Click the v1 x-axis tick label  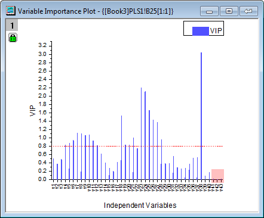pos(53,187)
